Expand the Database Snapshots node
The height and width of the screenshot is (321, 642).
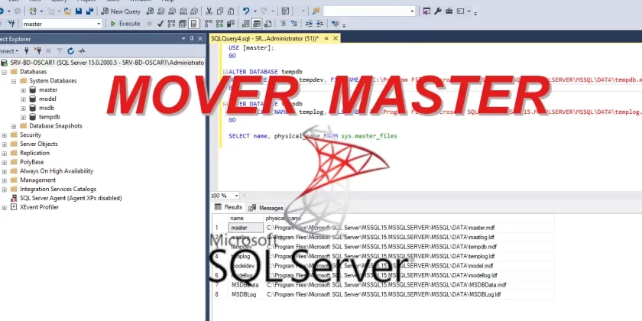pos(14,126)
